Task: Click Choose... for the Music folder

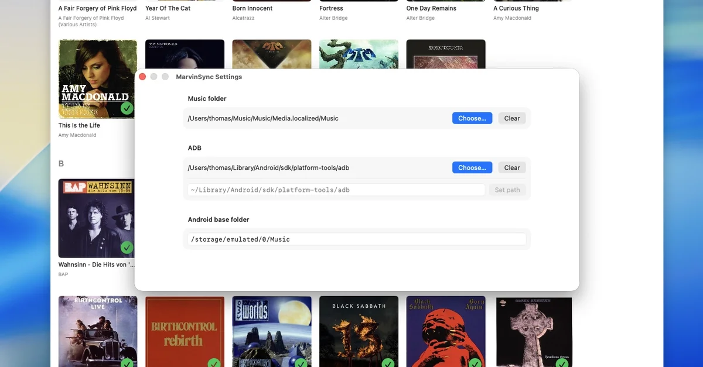Action: (x=472, y=118)
